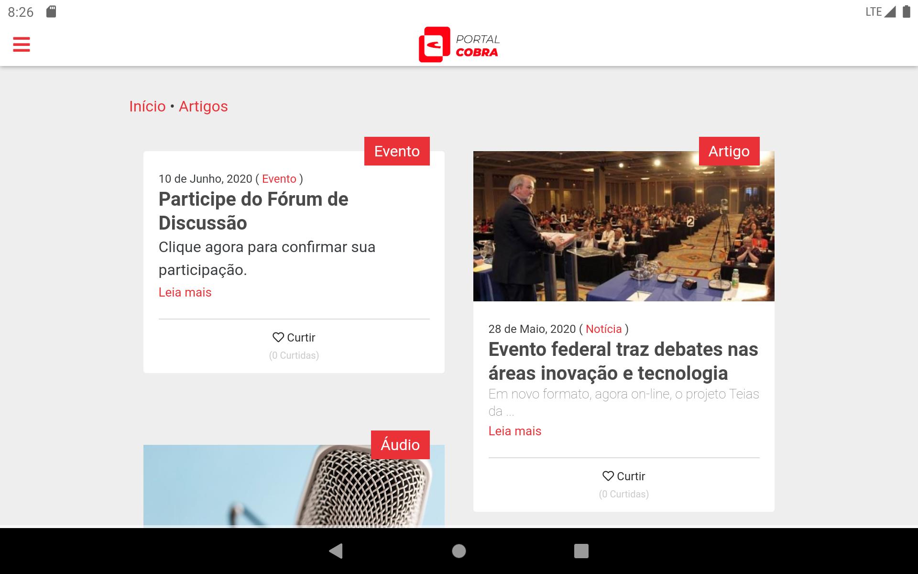Select '(0 Curtidas)' under Evento federal article
Screen dimensions: 918x574
tap(624, 494)
